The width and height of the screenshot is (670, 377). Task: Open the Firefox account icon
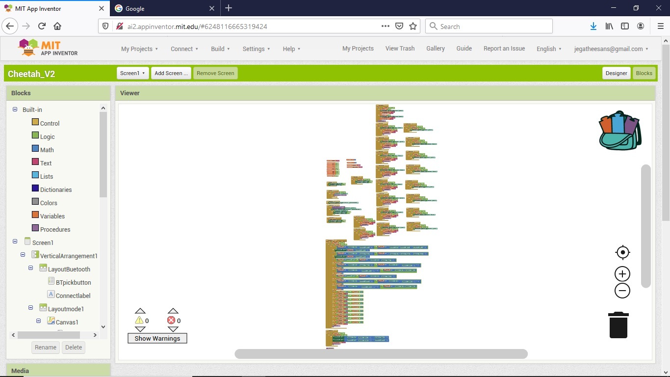(x=641, y=26)
